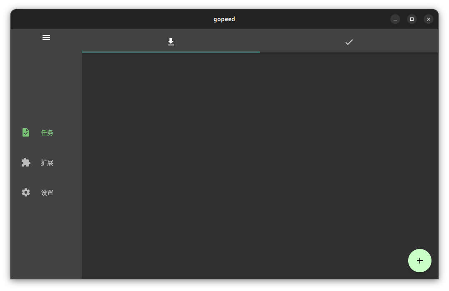
Task: Create a new download with the plus button
Action: 419,261
